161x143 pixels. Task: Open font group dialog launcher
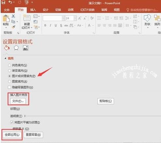pyautogui.click(x=94, y=33)
